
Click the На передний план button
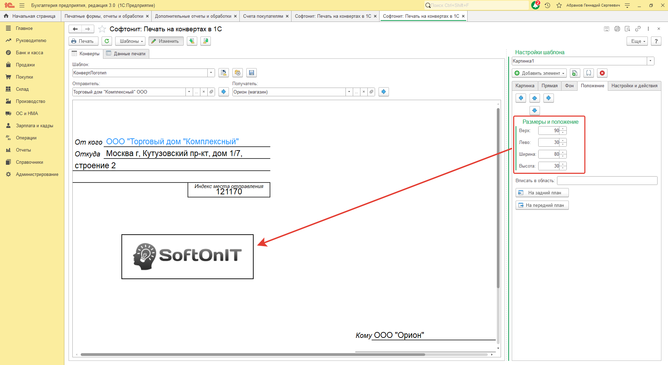[542, 205]
